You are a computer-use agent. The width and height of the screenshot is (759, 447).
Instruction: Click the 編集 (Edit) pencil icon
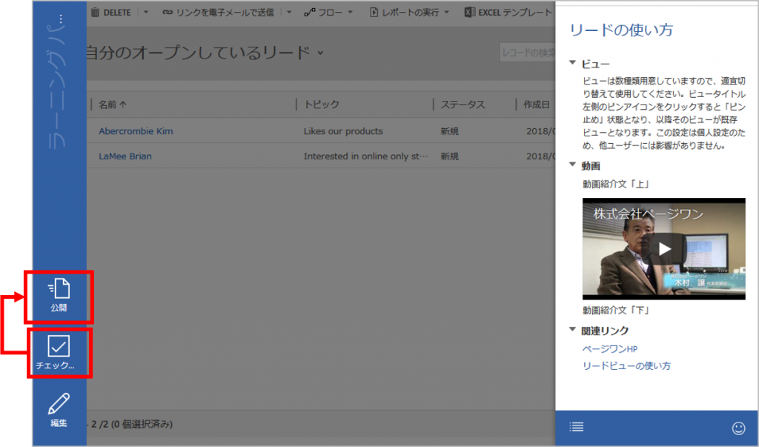click(59, 410)
